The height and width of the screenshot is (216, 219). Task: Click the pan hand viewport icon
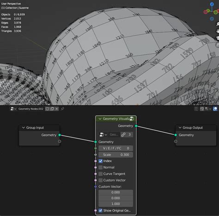[218, 31]
